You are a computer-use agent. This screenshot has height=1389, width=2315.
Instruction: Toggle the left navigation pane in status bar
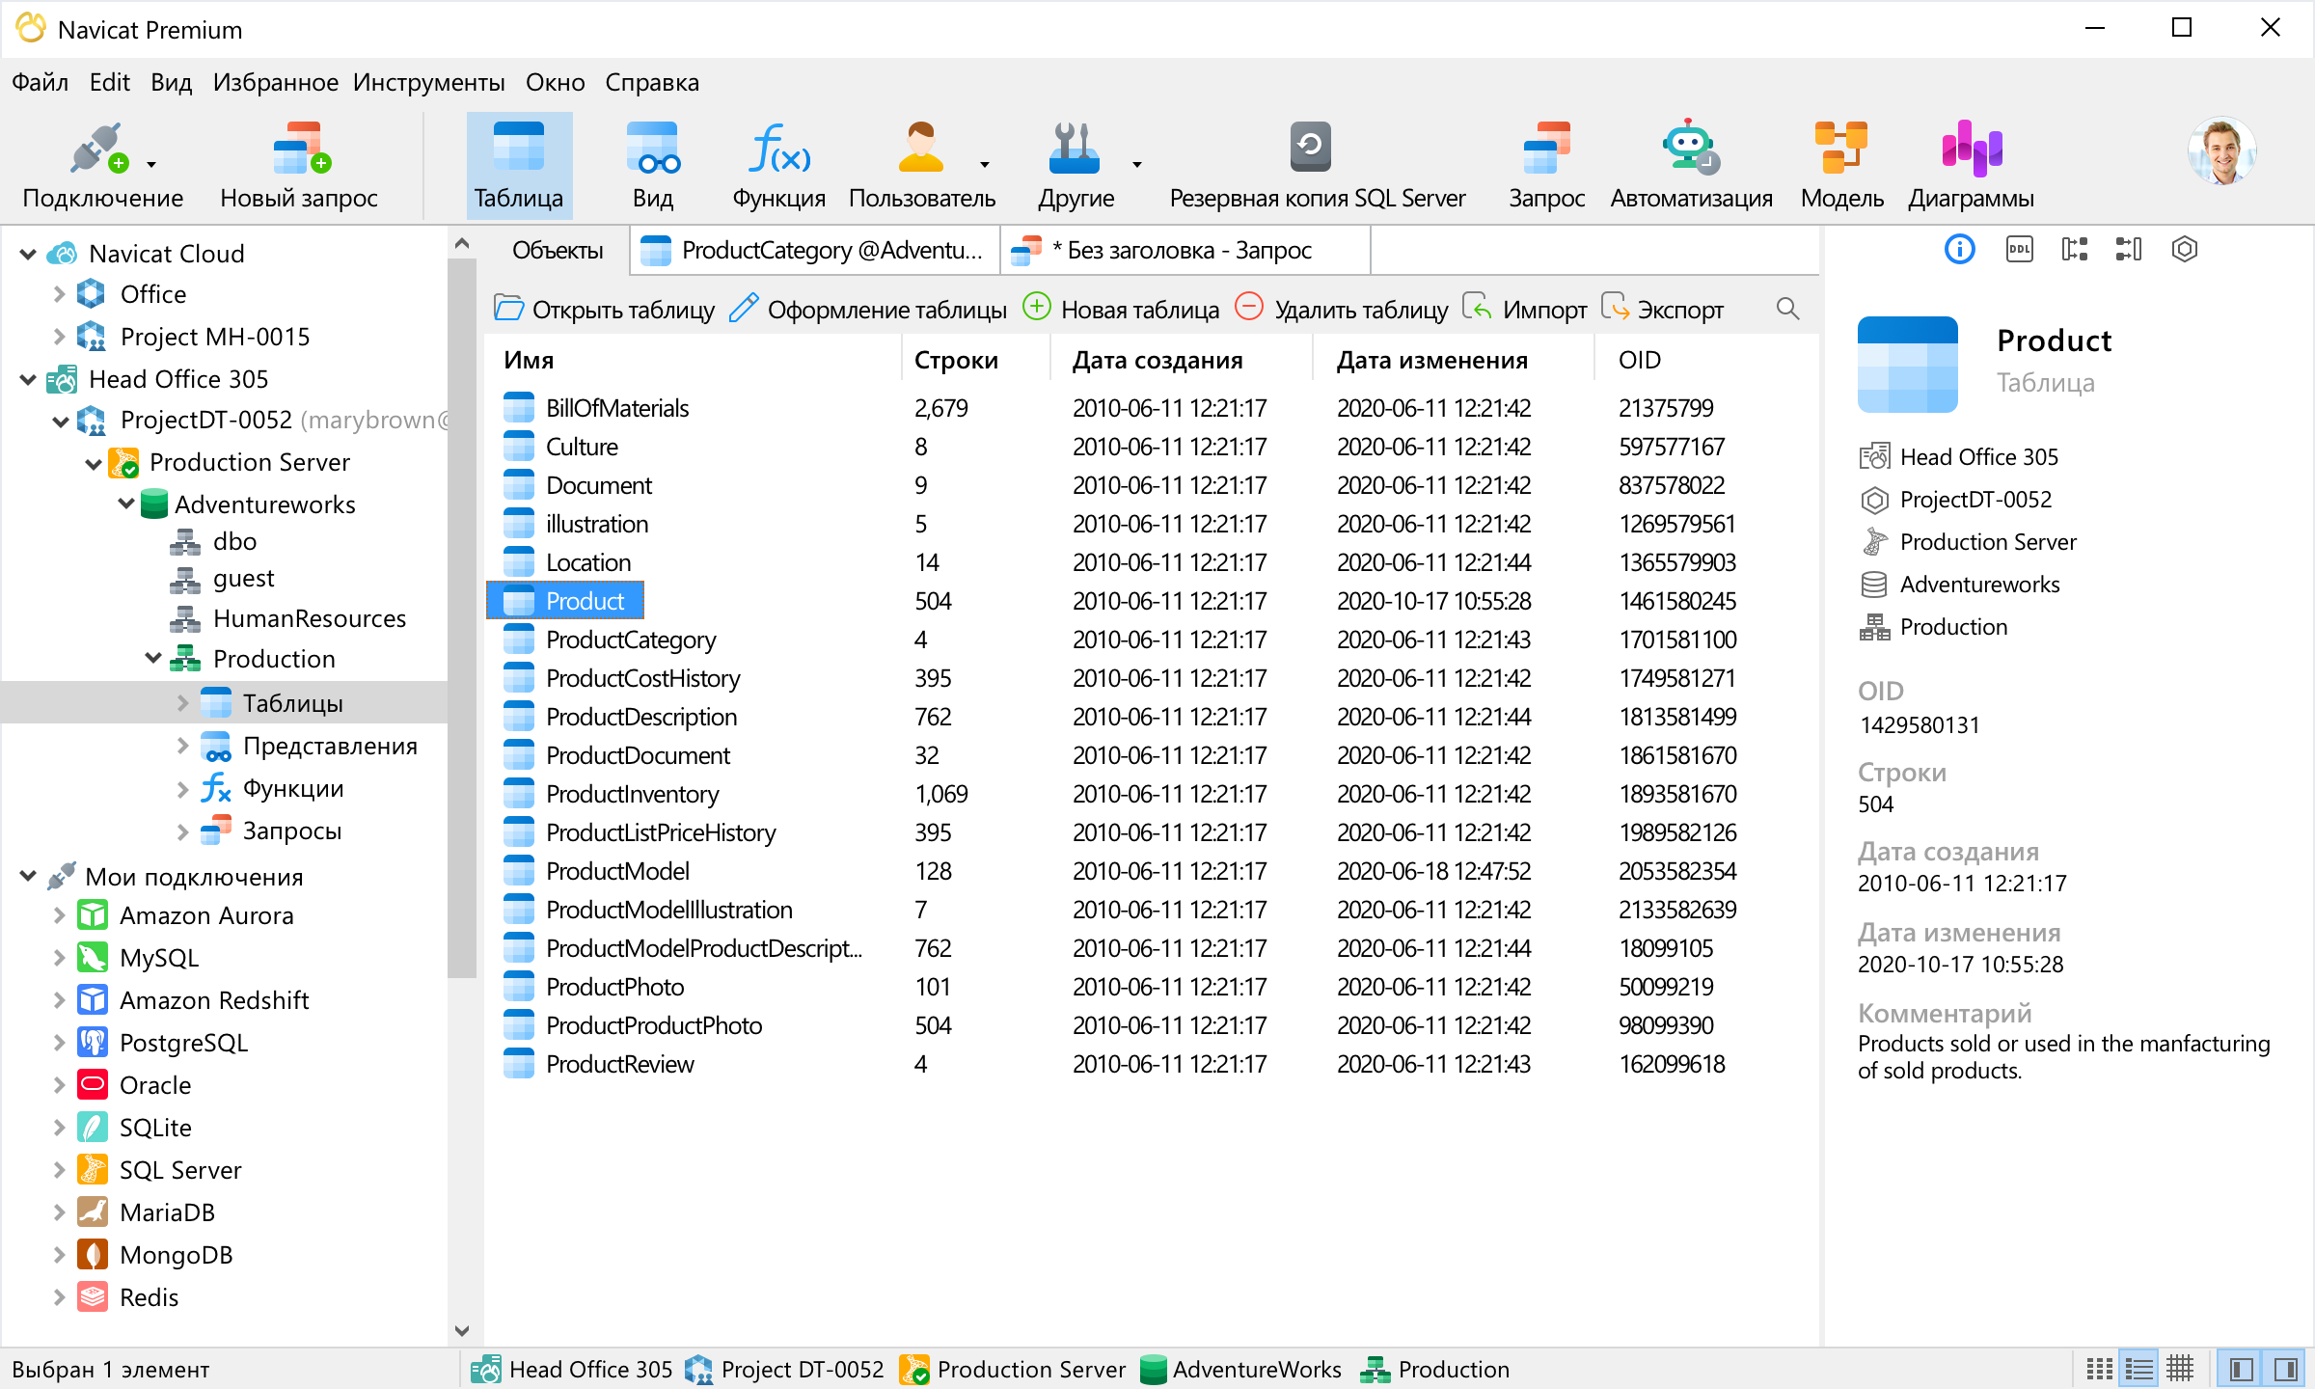point(2238,1368)
